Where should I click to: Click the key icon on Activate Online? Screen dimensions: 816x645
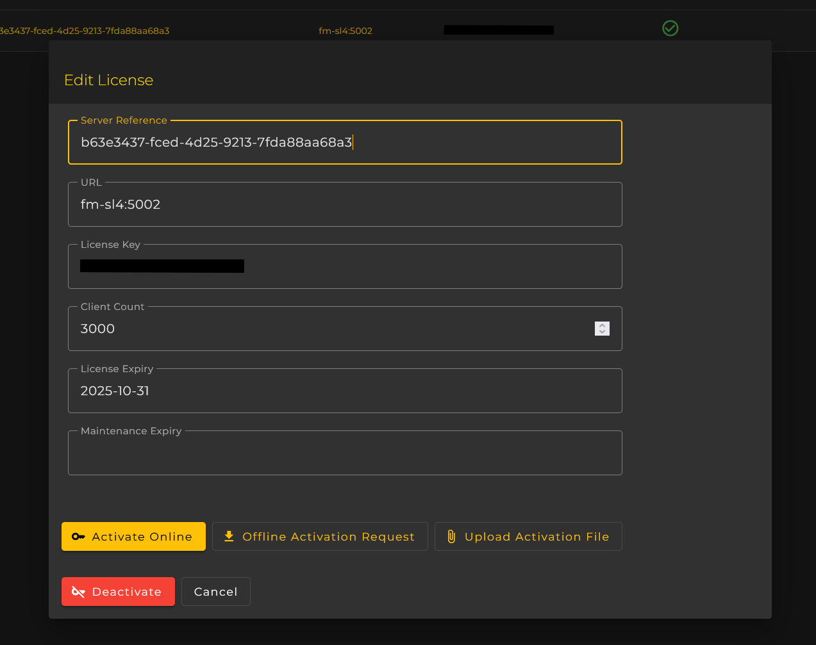tap(78, 537)
